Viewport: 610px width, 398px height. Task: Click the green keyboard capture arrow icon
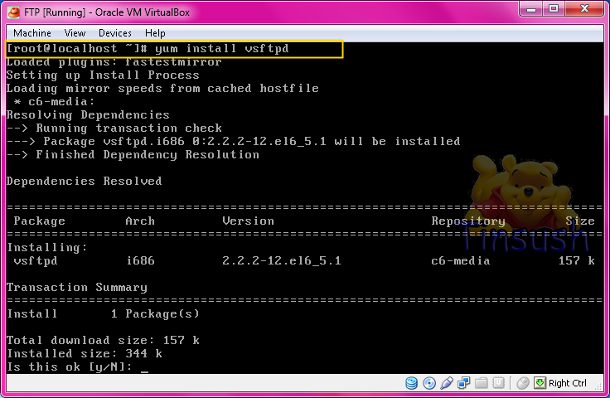[540, 383]
